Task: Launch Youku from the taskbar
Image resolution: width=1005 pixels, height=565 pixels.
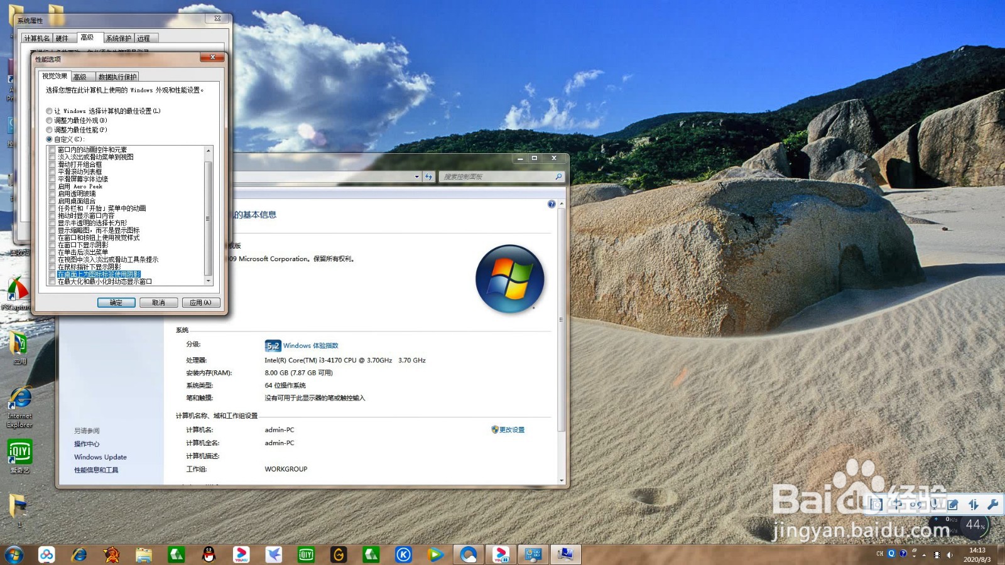Action: click(241, 554)
